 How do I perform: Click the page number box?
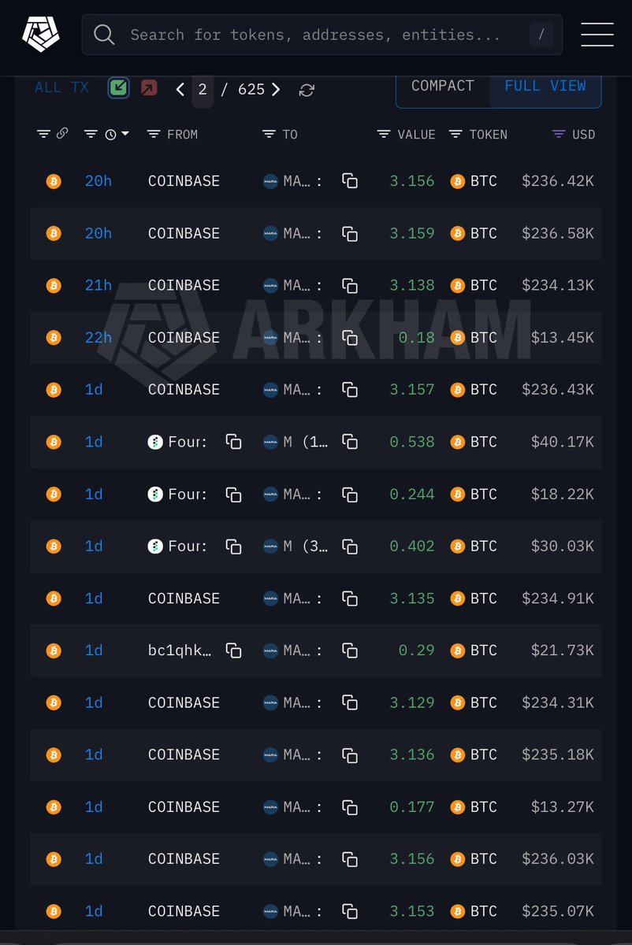(x=203, y=89)
